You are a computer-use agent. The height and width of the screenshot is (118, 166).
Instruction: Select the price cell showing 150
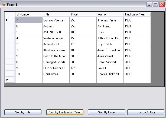pos(83,38)
